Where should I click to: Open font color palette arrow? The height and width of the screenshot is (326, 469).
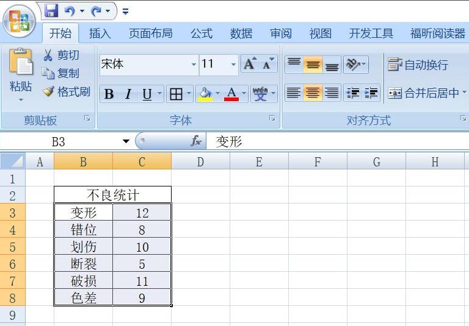pos(244,93)
